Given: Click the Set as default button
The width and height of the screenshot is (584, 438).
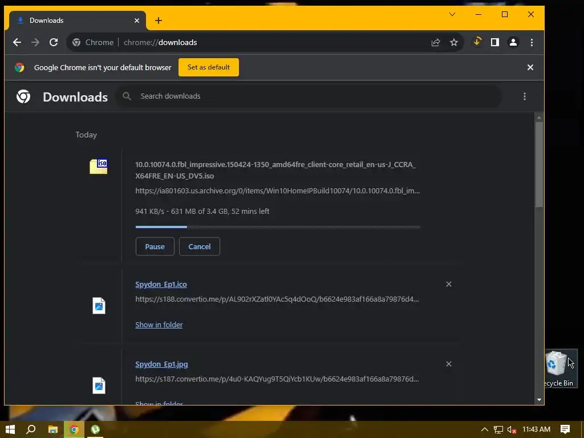Looking at the screenshot, I should [x=209, y=67].
